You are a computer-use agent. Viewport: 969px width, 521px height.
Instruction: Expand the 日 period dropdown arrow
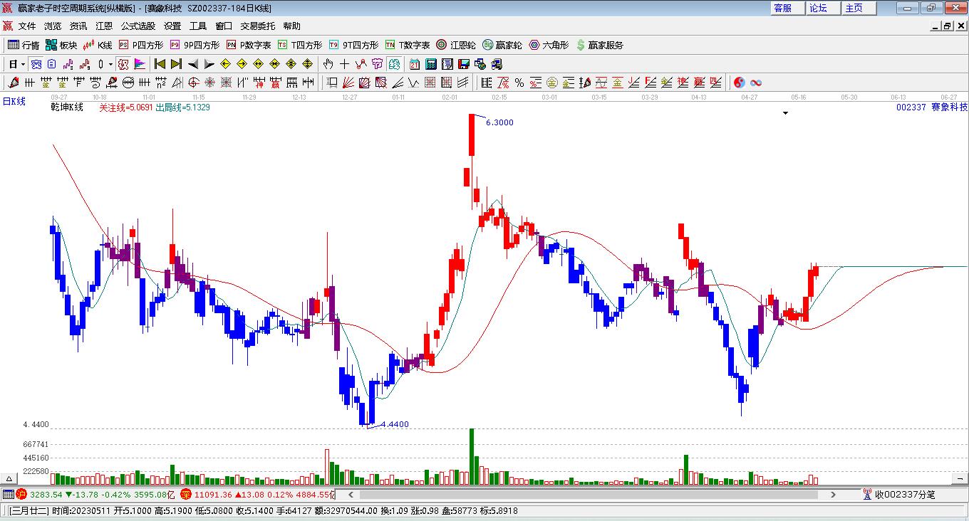[23, 64]
